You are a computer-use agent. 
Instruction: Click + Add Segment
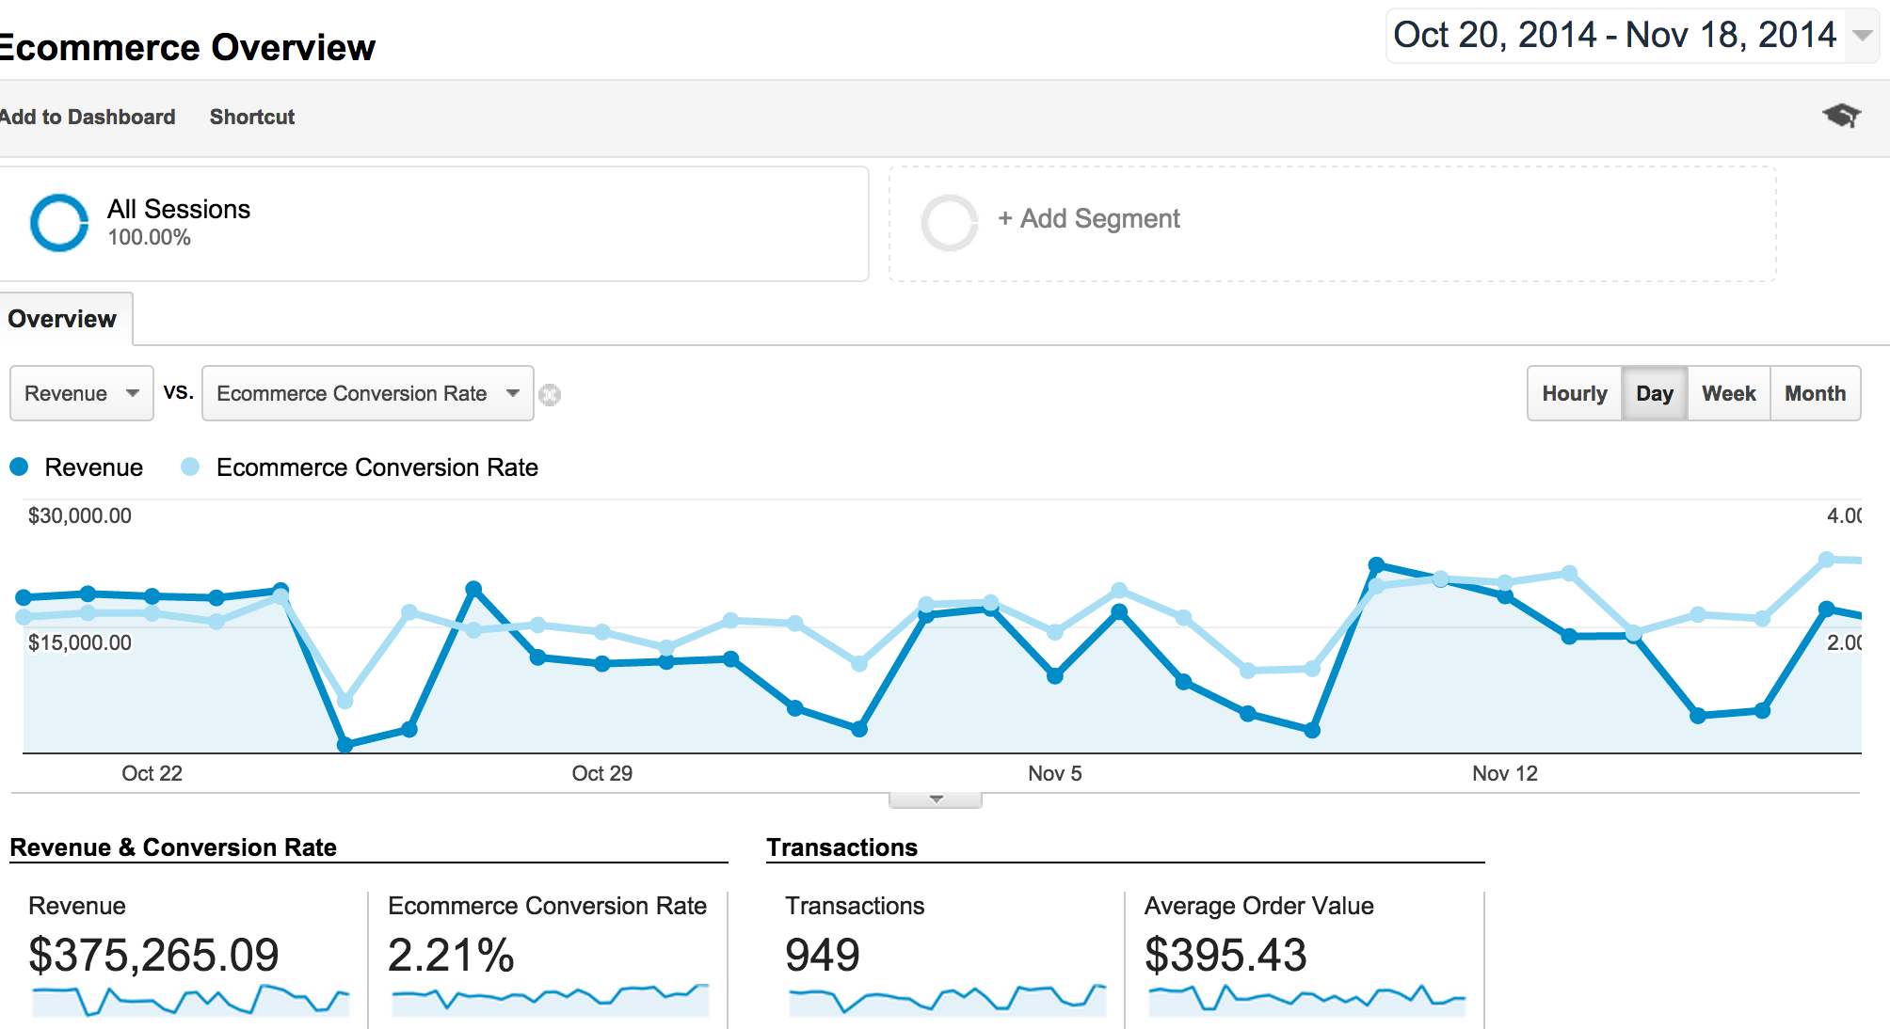[1089, 218]
